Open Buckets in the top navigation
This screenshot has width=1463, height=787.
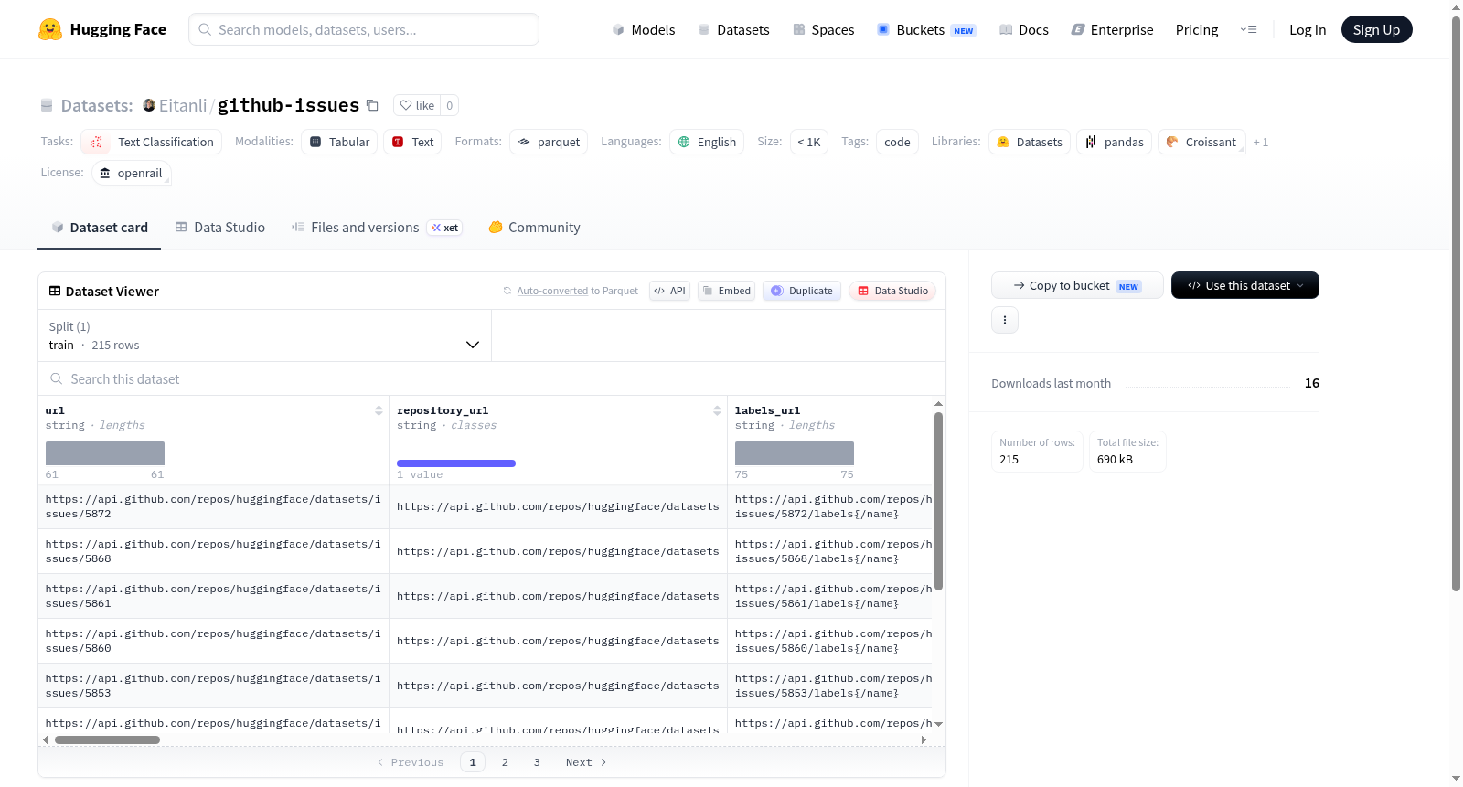[x=926, y=30]
